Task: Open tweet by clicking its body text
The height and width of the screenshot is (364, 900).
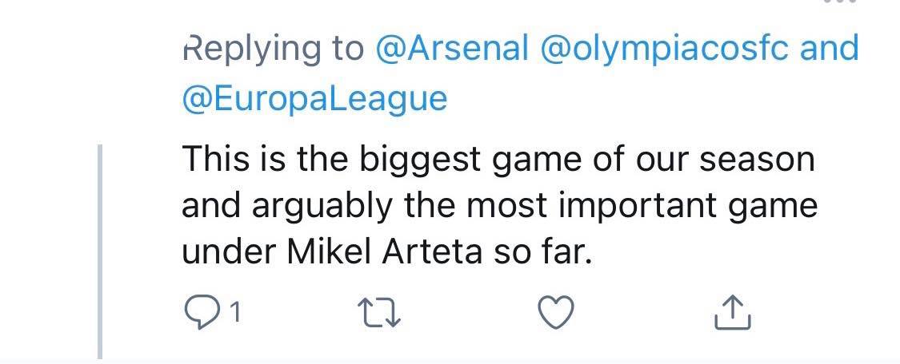Action: (496, 206)
